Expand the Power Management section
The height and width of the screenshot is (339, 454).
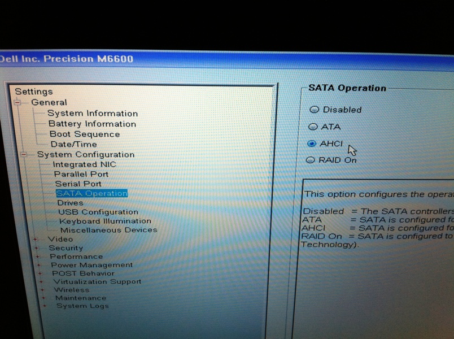click(x=39, y=265)
